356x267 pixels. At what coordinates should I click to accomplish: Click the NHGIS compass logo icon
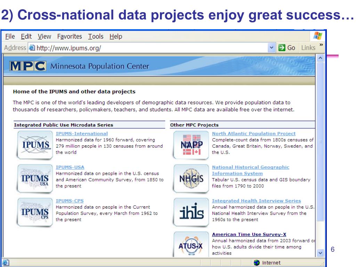point(191,179)
